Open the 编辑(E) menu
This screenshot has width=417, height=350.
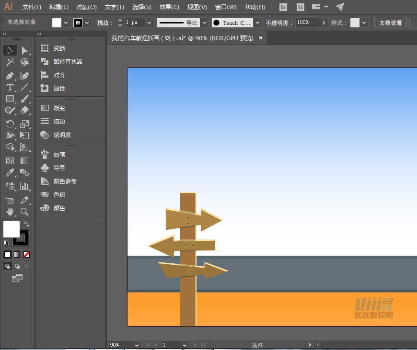(59, 7)
